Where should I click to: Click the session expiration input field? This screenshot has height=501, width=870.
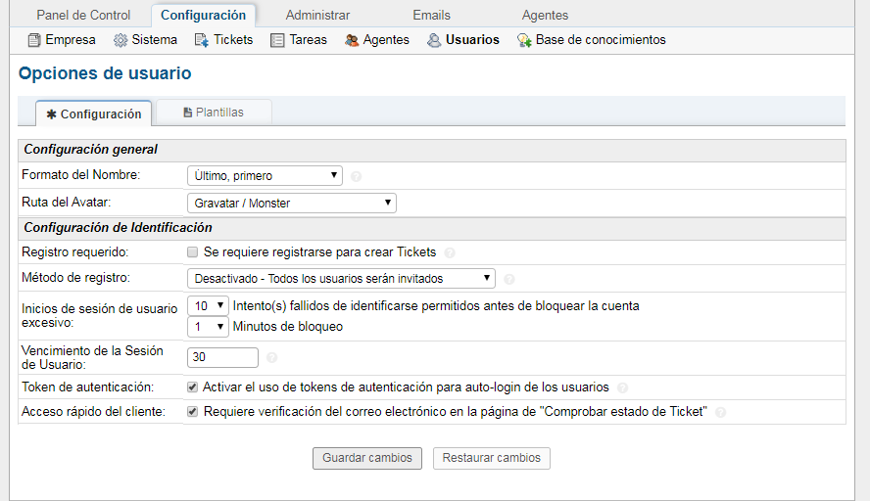tap(222, 357)
